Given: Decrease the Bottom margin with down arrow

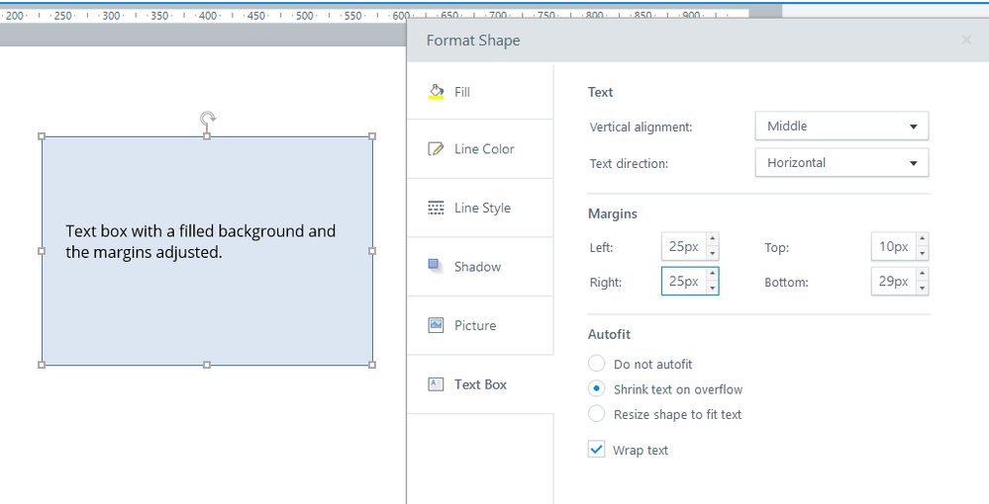Looking at the screenshot, I should coord(923,289).
